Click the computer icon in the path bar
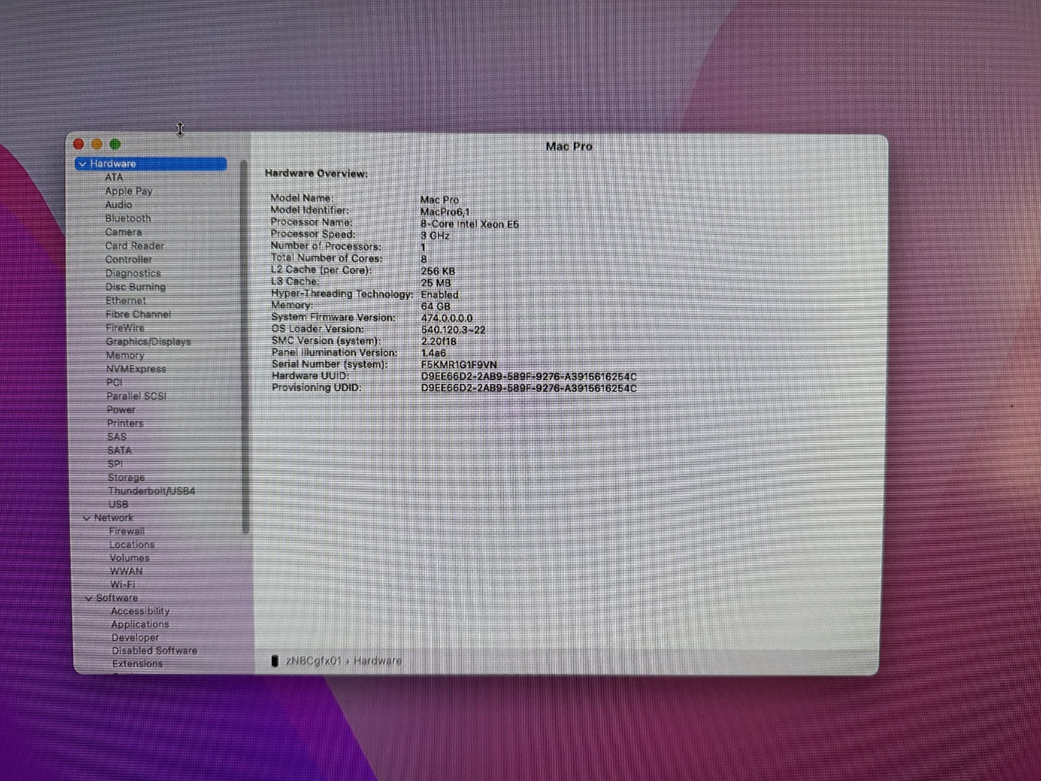This screenshot has width=1041, height=781. click(275, 661)
